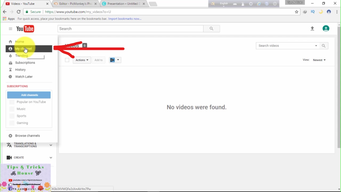Bookmark this page with the star icon
Viewport: 341px width, 192px height.
tap(297, 12)
